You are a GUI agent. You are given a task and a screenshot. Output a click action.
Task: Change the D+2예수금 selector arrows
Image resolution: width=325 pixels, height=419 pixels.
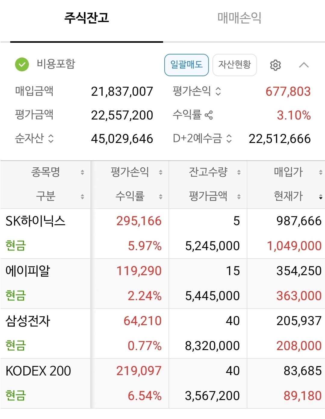tap(229, 138)
